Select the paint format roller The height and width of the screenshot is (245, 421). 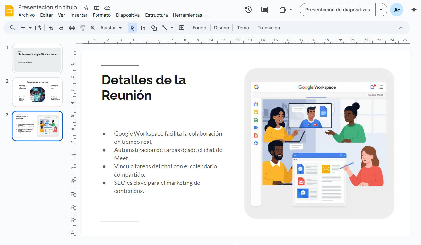click(x=83, y=28)
